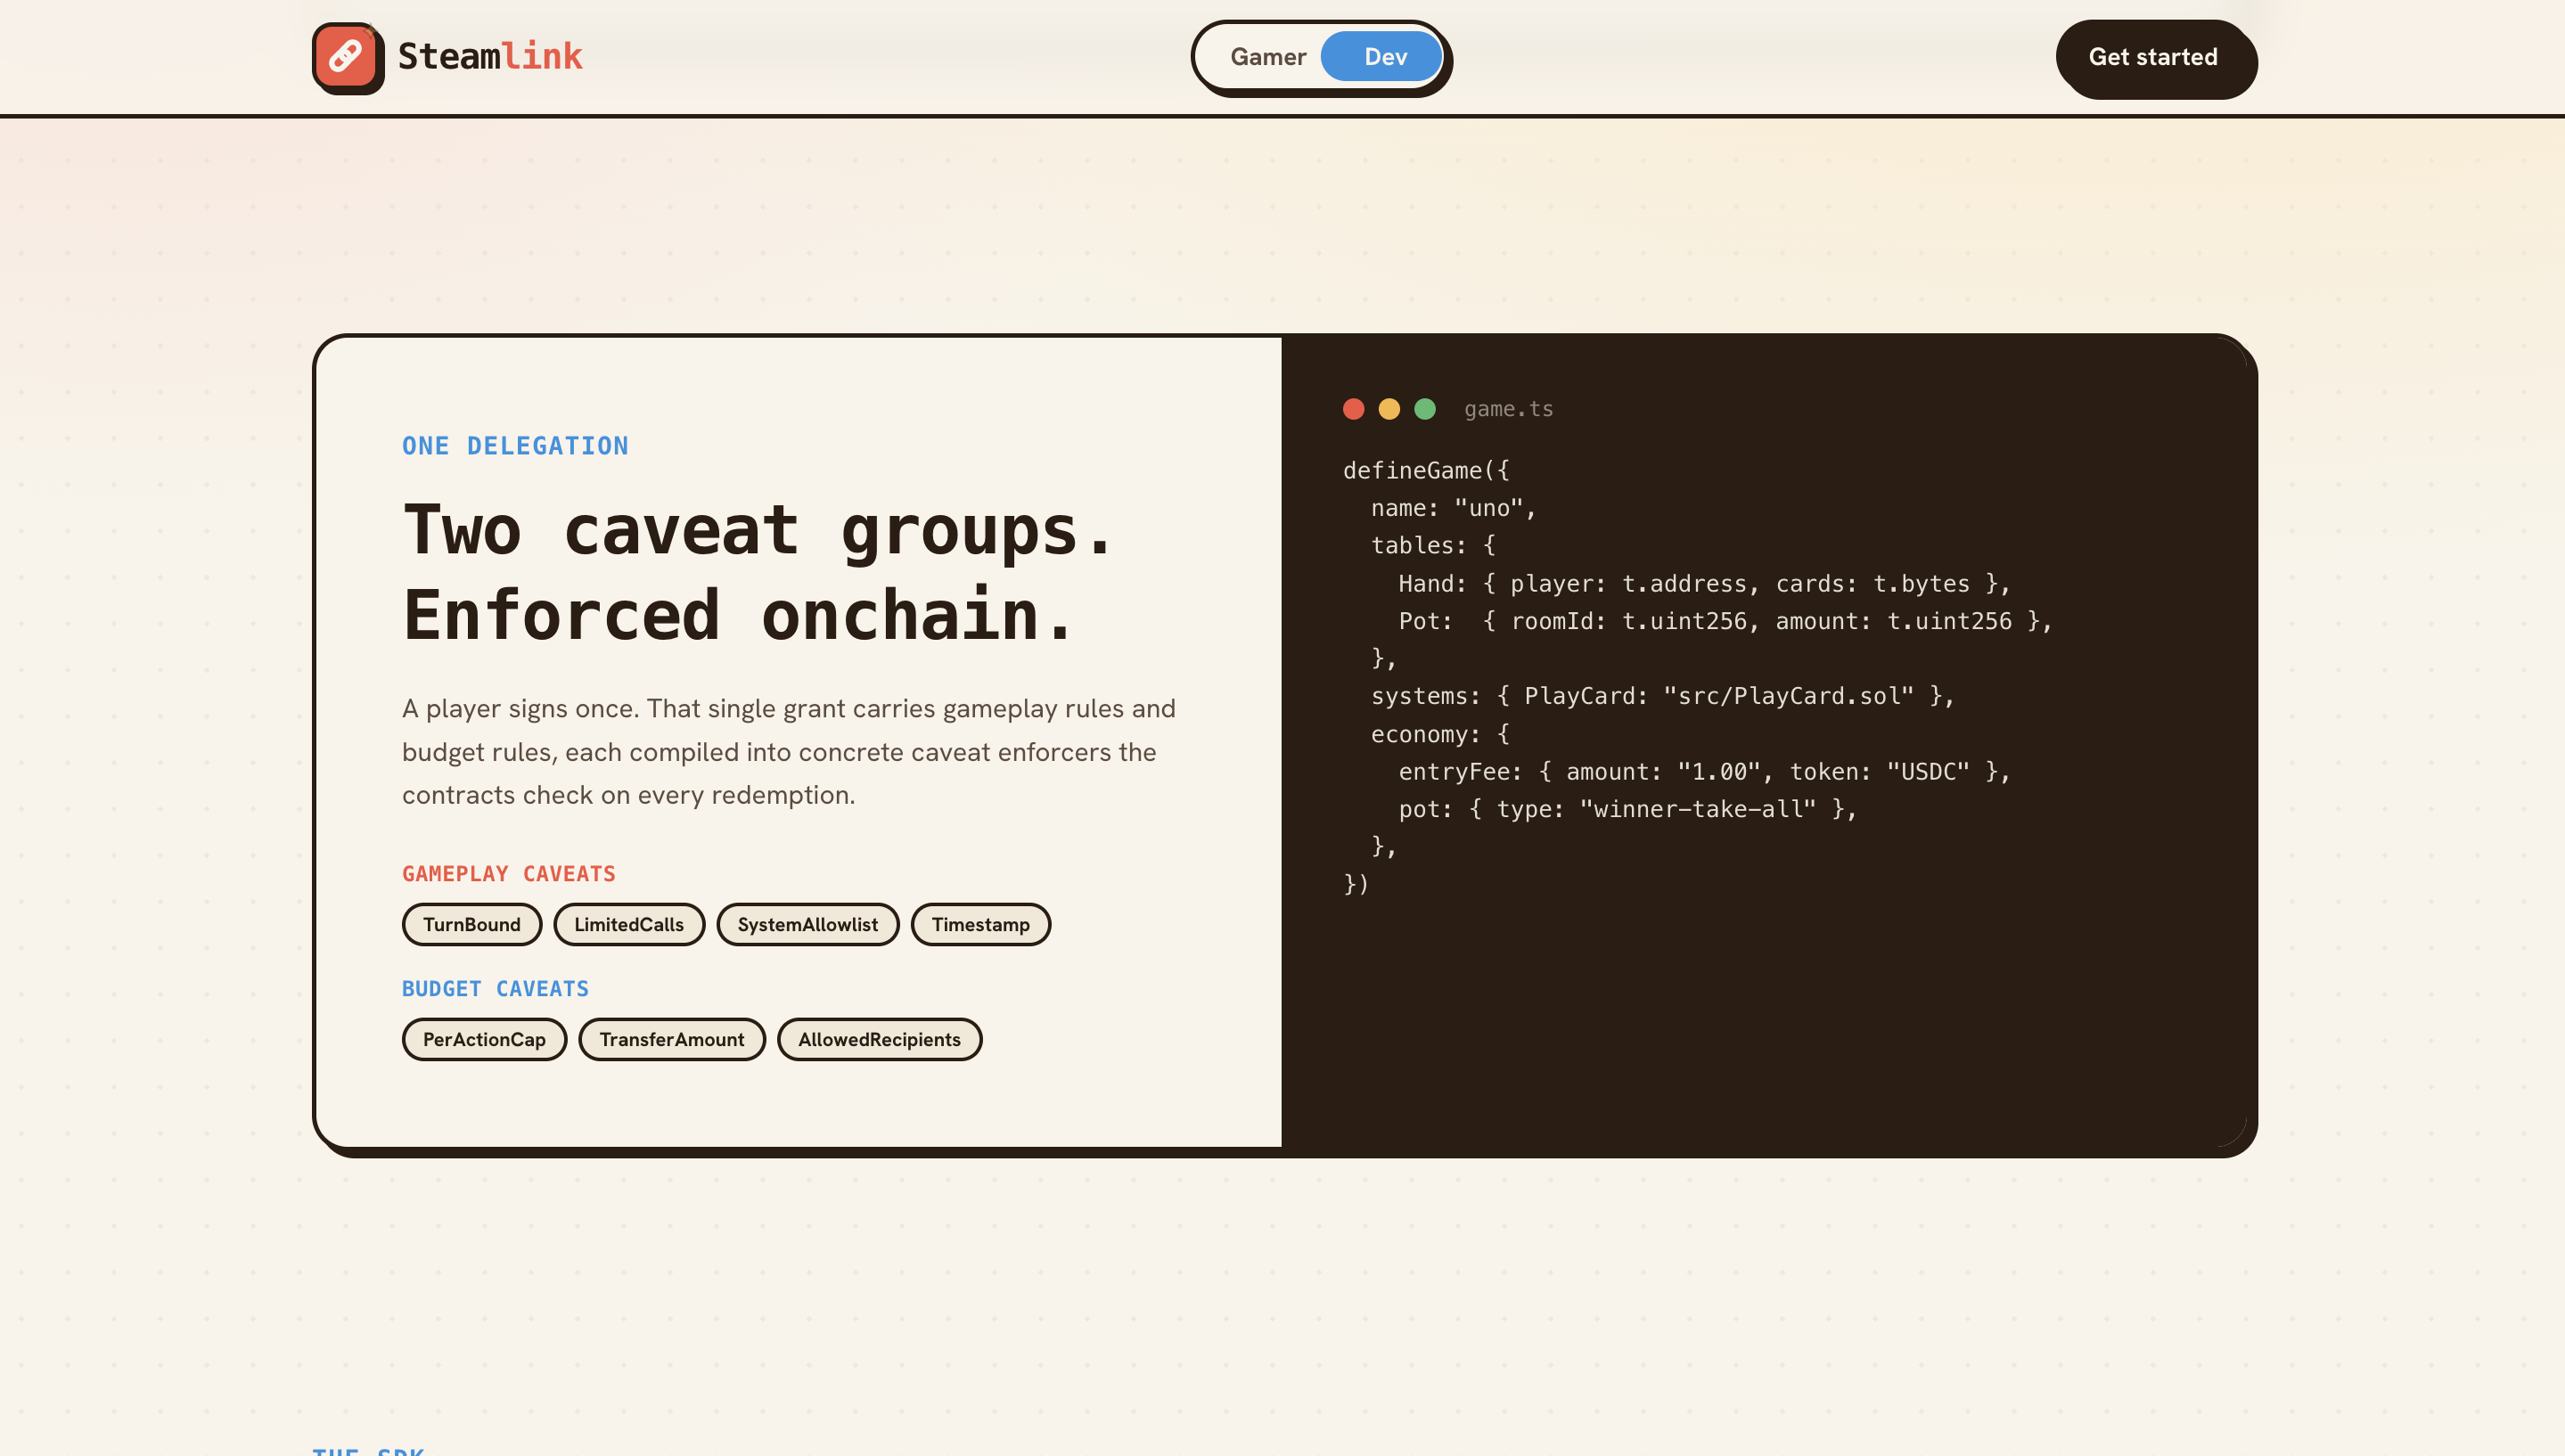Click the Steamlink chain-link logo icon
Viewport: 2565px width, 1456px height.
(347, 57)
